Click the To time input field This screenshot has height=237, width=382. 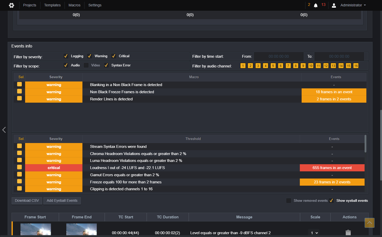pos(339,56)
